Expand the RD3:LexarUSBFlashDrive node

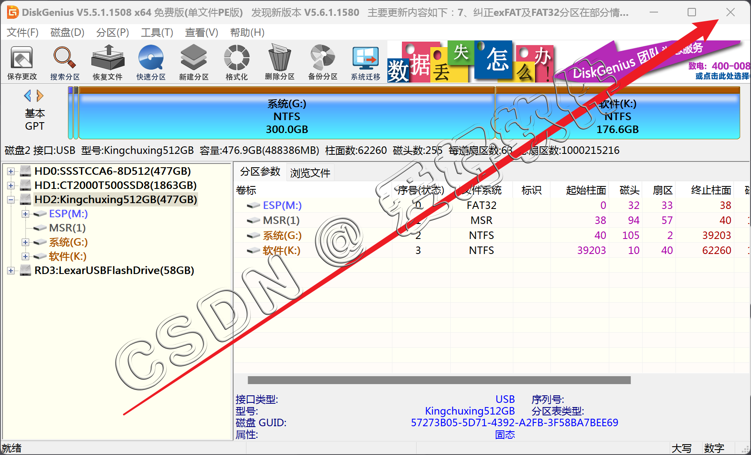tap(11, 271)
